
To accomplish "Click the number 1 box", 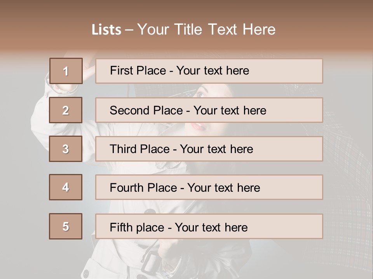I will click(x=66, y=71).
